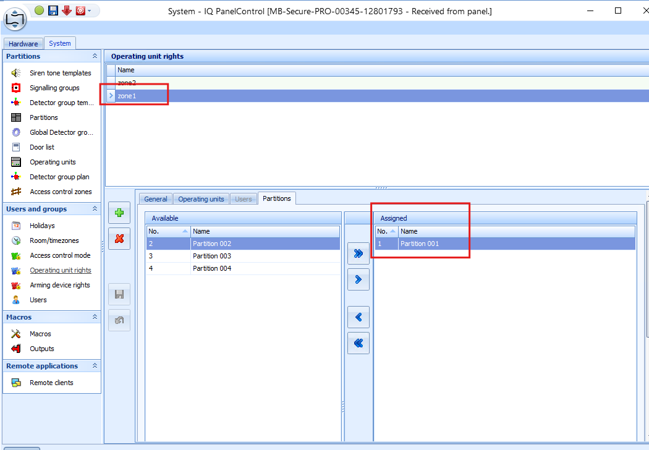Assign selected partition with single right arrow
Screen dimensions: 649x450
tap(358, 279)
